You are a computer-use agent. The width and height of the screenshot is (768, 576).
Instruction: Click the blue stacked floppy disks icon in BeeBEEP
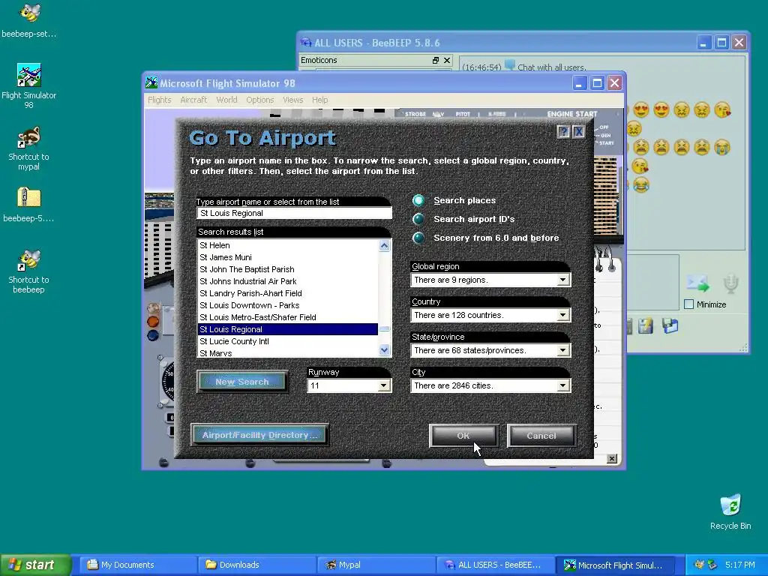coord(670,325)
